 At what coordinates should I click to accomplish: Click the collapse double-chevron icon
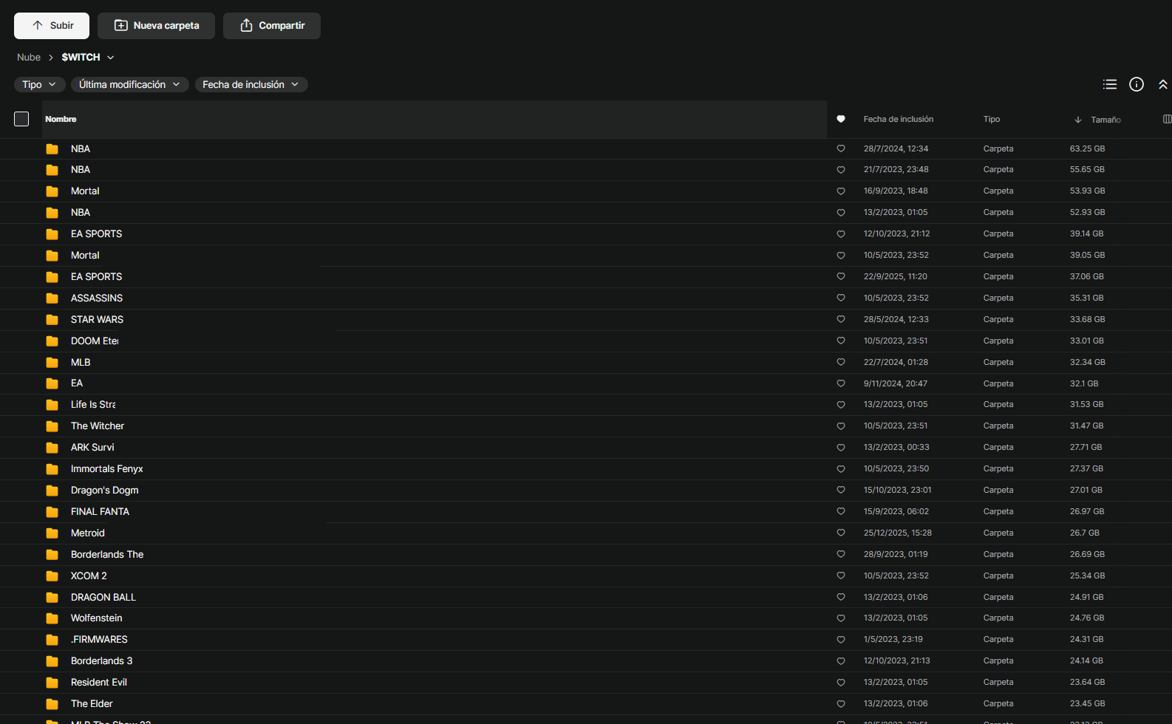pyautogui.click(x=1163, y=84)
